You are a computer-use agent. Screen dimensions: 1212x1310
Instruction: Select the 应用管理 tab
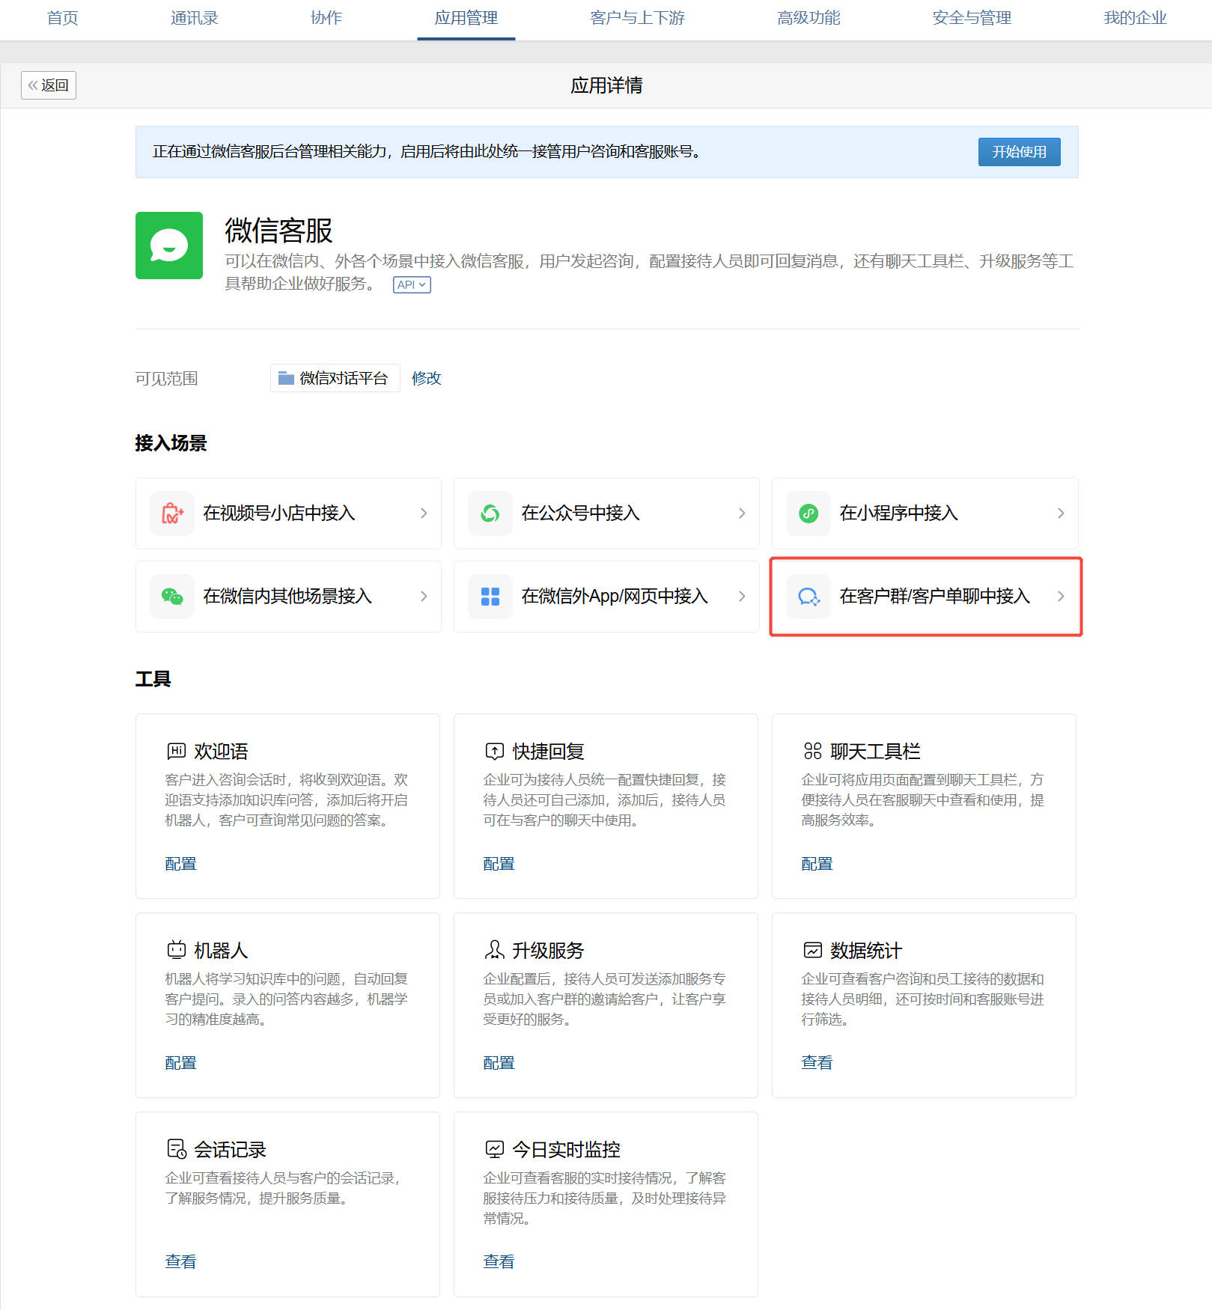466,18
